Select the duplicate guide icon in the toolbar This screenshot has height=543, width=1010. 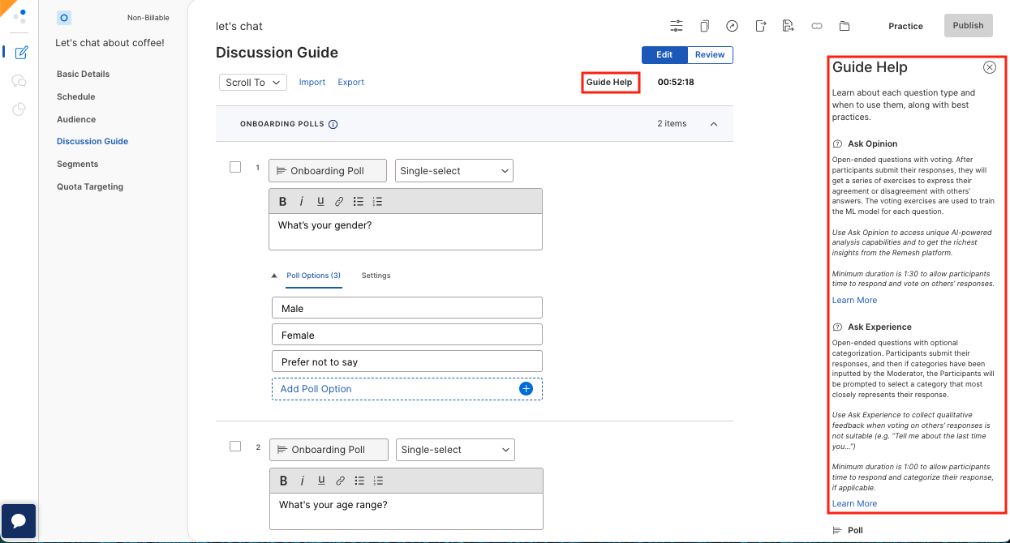[x=704, y=26]
